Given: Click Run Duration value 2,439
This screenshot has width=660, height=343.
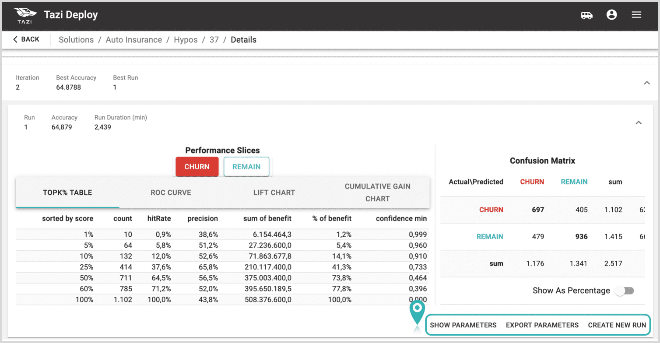Looking at the screenshot, I should tap(103, 127).
